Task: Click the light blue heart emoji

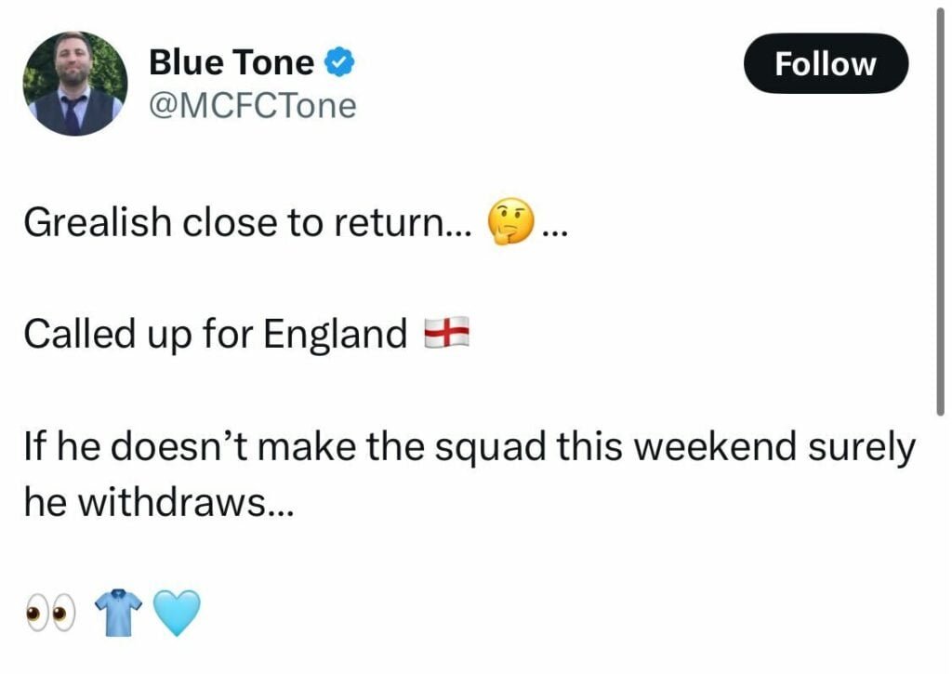Action: pos(176,615)
